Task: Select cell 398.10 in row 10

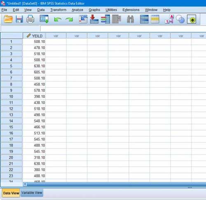Action: tap(34, 97)
